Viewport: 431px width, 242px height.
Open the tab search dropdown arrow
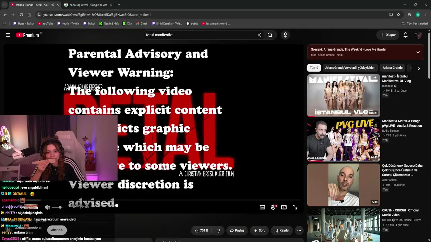(4, 5)
